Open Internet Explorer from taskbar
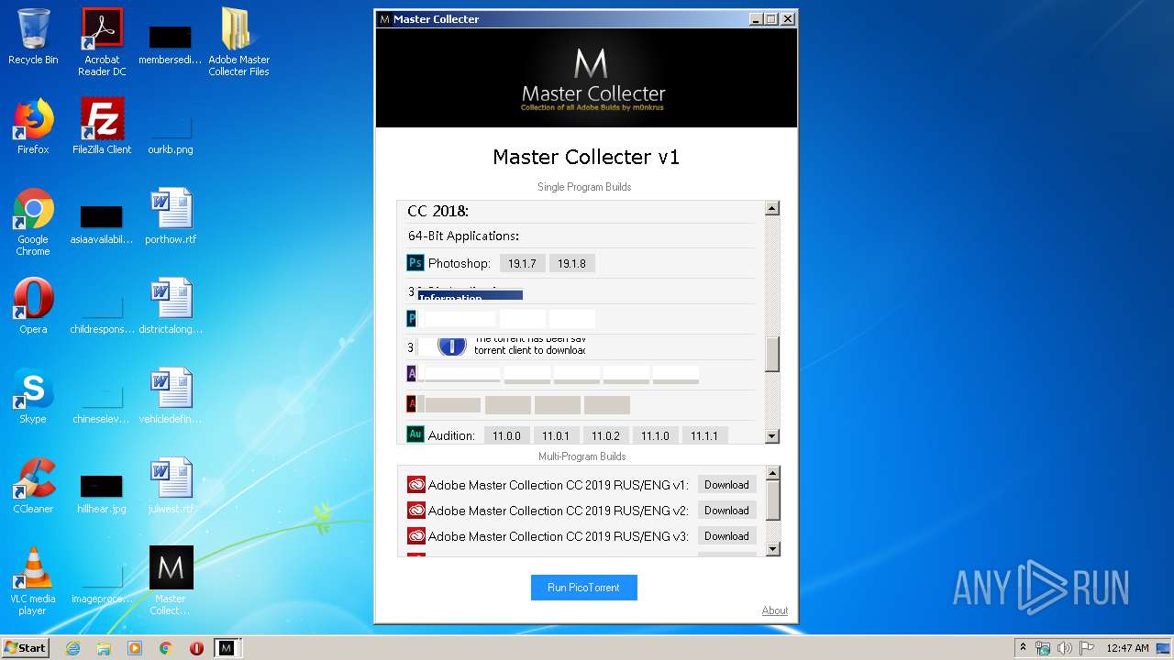 72,648
